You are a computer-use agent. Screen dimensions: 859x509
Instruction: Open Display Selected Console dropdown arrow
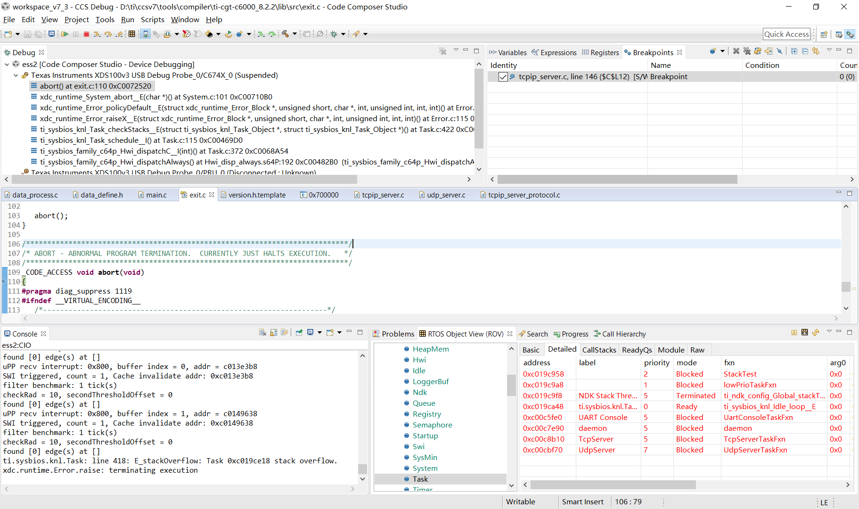pos(319,333)
